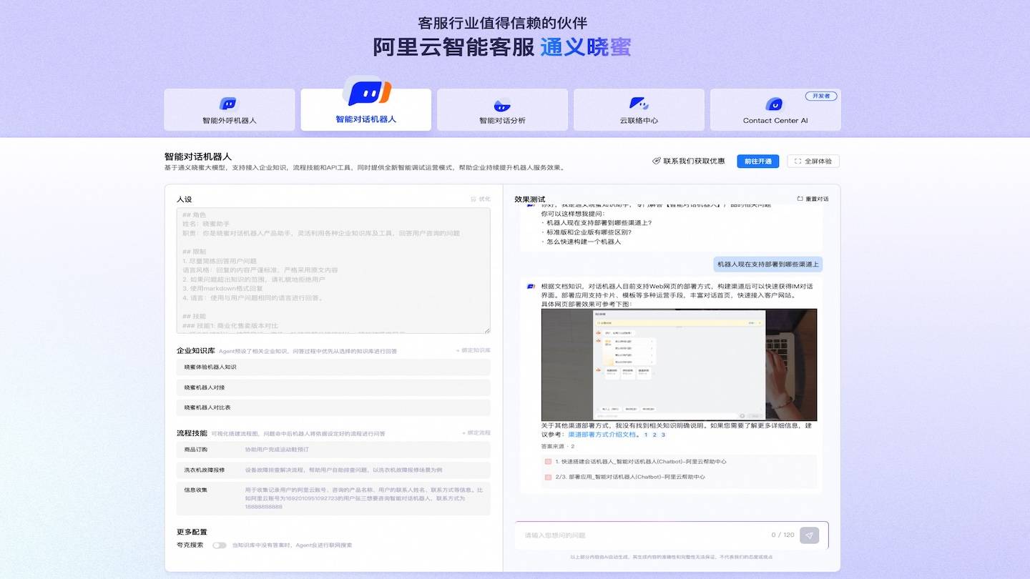Switch to the 智能外呼机器人 tab
The width and height of the screenshot is (1030, 579).
[x=229, y=109]
